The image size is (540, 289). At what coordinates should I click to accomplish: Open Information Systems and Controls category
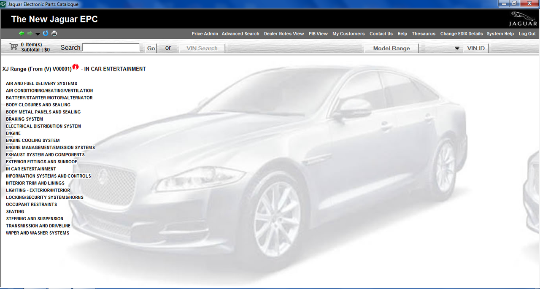pyautogui.click(x=49, y=176)
